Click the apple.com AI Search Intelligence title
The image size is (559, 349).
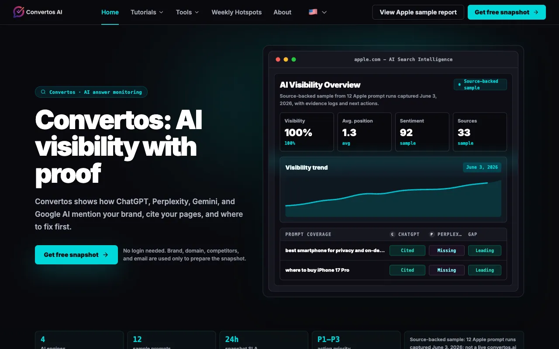[403, 59]
